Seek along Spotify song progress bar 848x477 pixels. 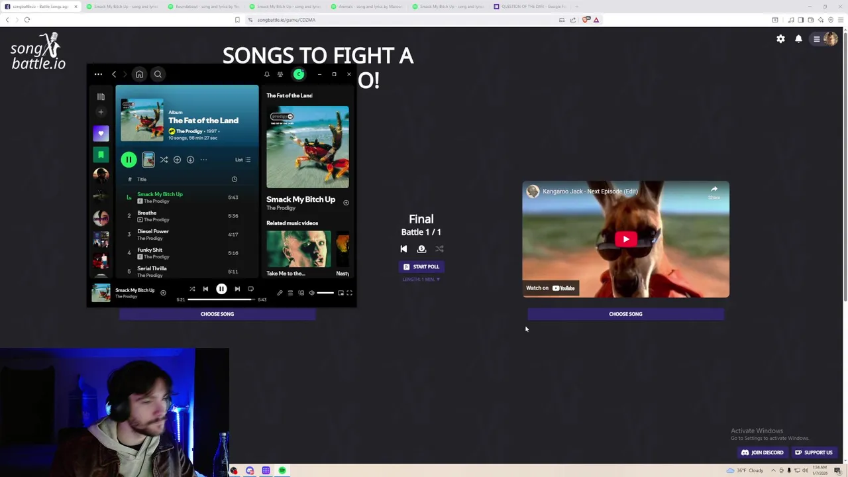point(221,299)
